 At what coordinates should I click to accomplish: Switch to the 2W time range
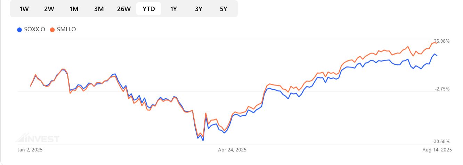[x=49, y=9]
